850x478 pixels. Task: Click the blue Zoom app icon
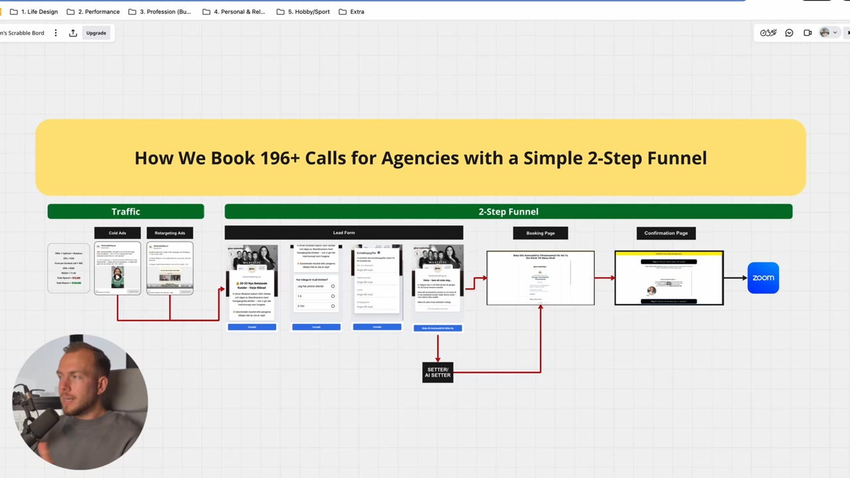[x=763, y=278]
